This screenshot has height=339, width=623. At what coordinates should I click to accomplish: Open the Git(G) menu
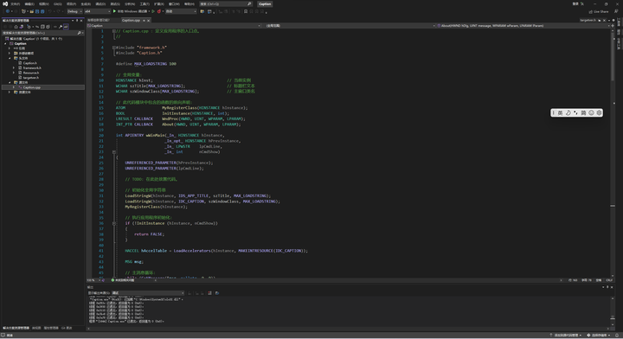58,3
